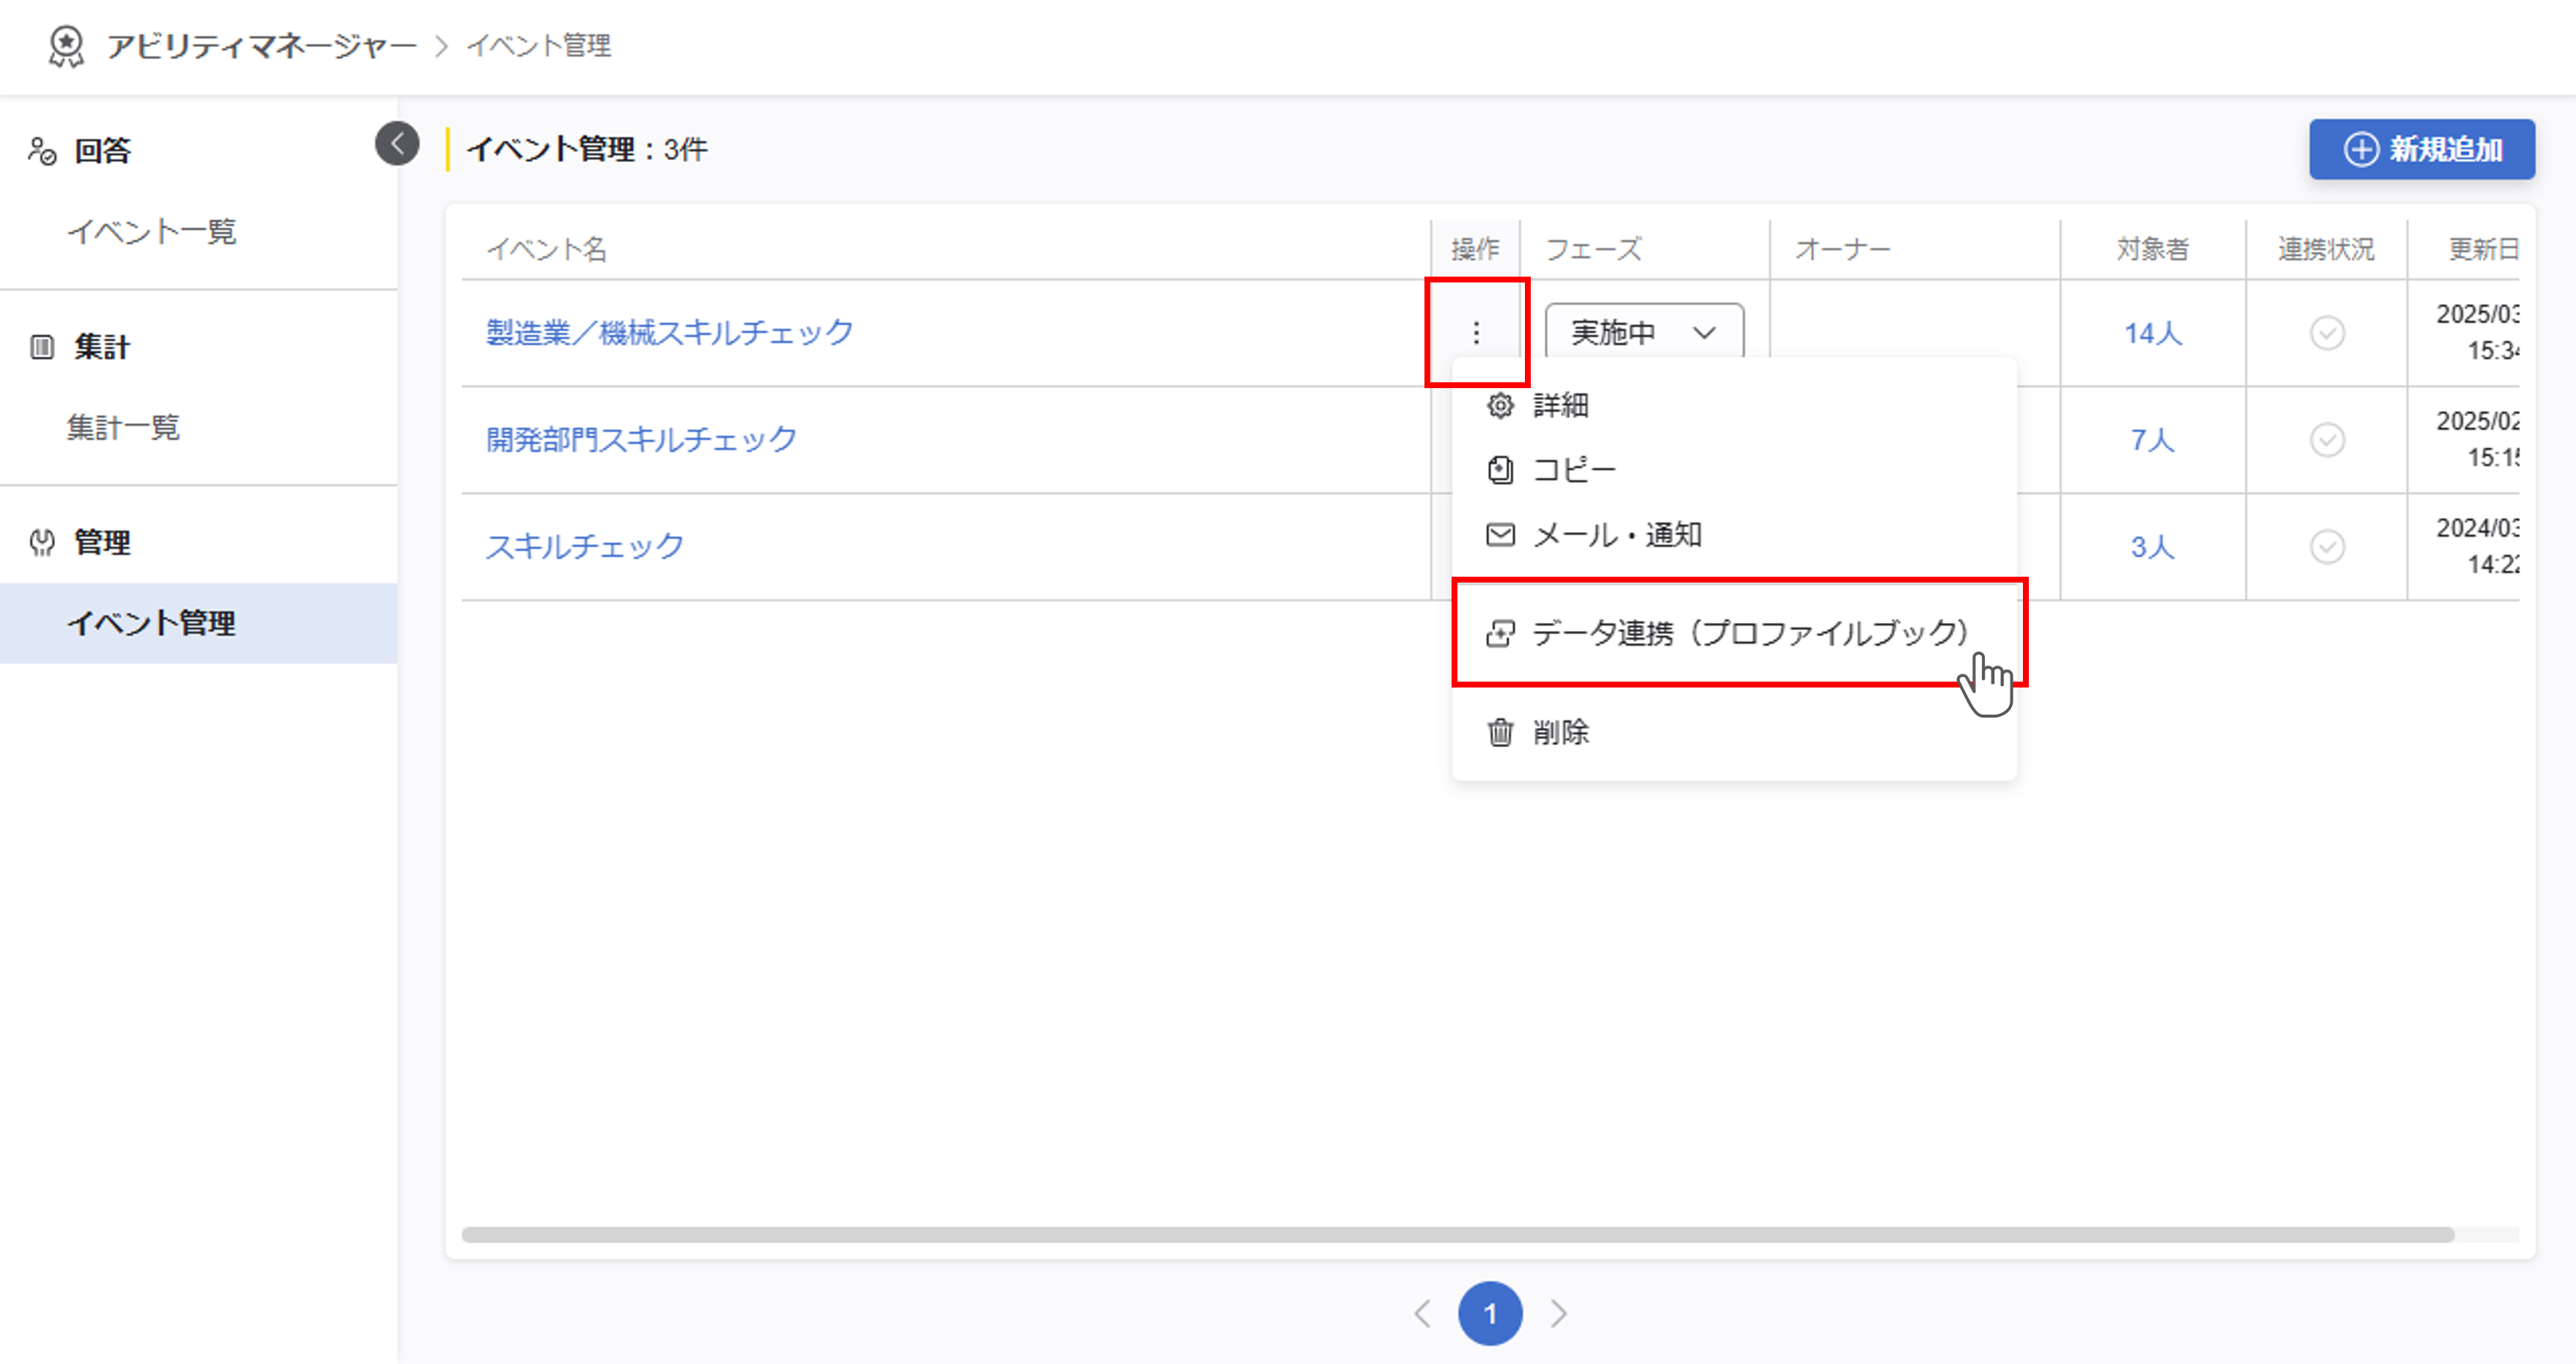Open the 実施中 phase dropdown
The height and width of the screenshot is (1364, 2576).
(1643, 332)
